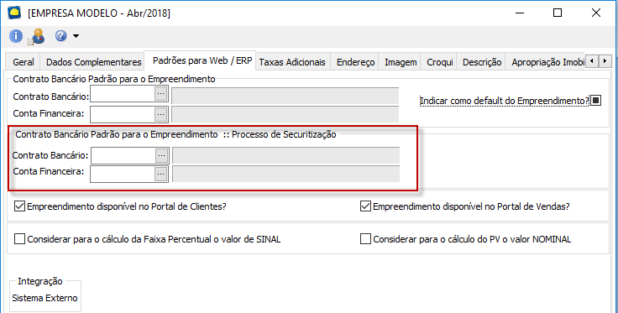Open lookup for first Contrato Bancário field
Viewport: 618px width, 313px height.
coord(160,94)
